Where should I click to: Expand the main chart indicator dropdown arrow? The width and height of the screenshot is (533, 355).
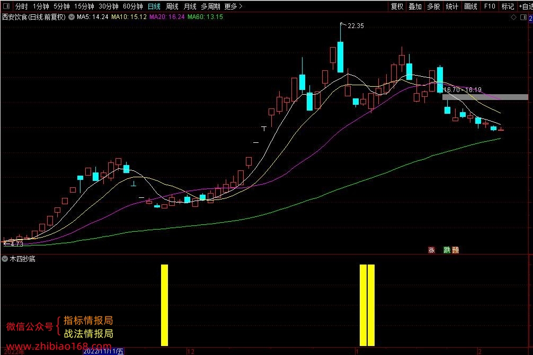(x=72, y=17)
